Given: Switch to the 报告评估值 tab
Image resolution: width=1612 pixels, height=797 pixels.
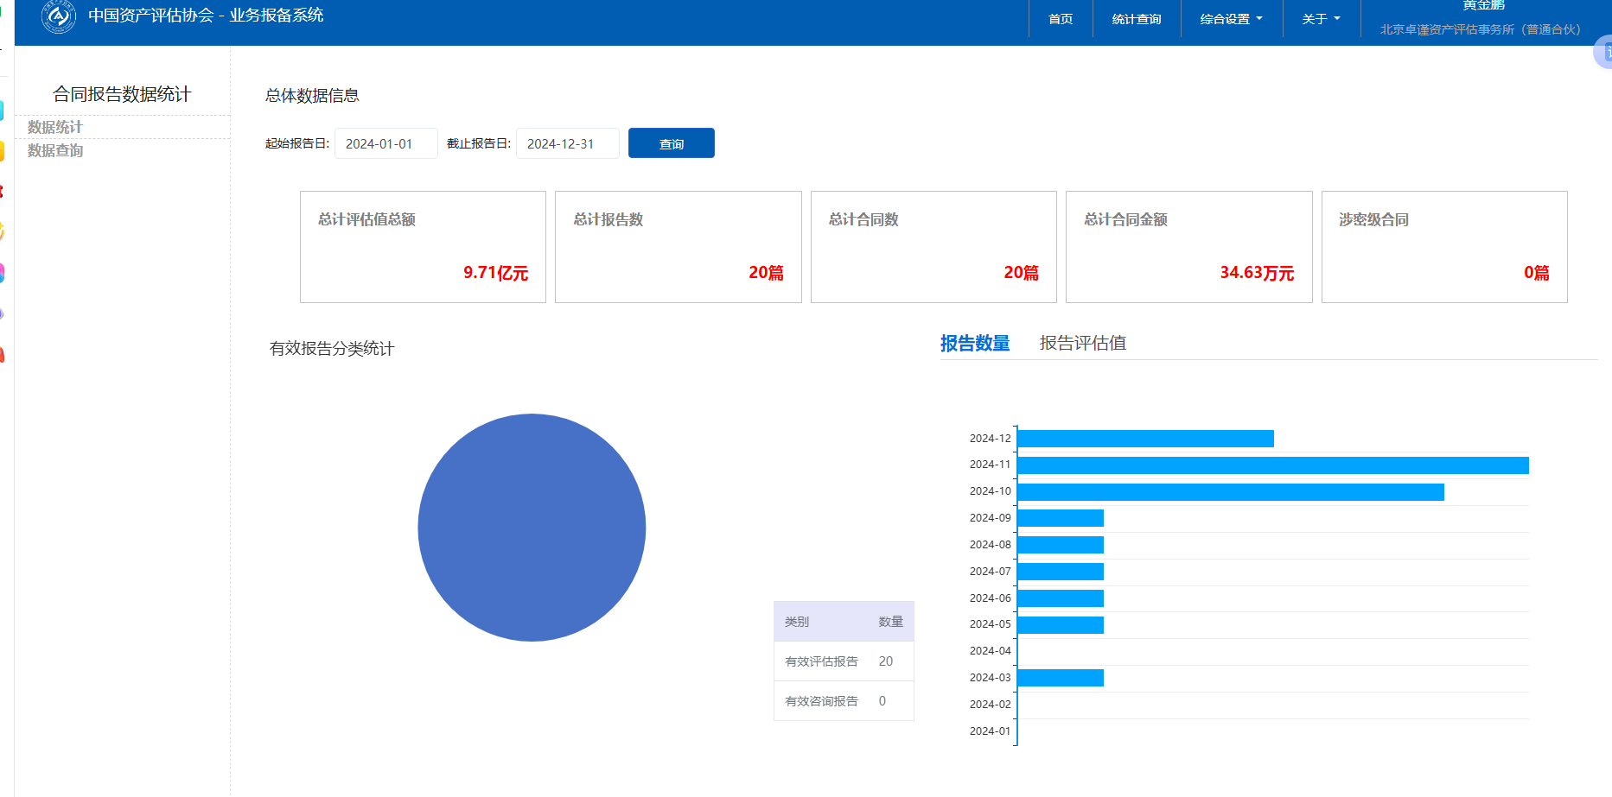Looking at the screenshot, I should (x=1082, y=344).
